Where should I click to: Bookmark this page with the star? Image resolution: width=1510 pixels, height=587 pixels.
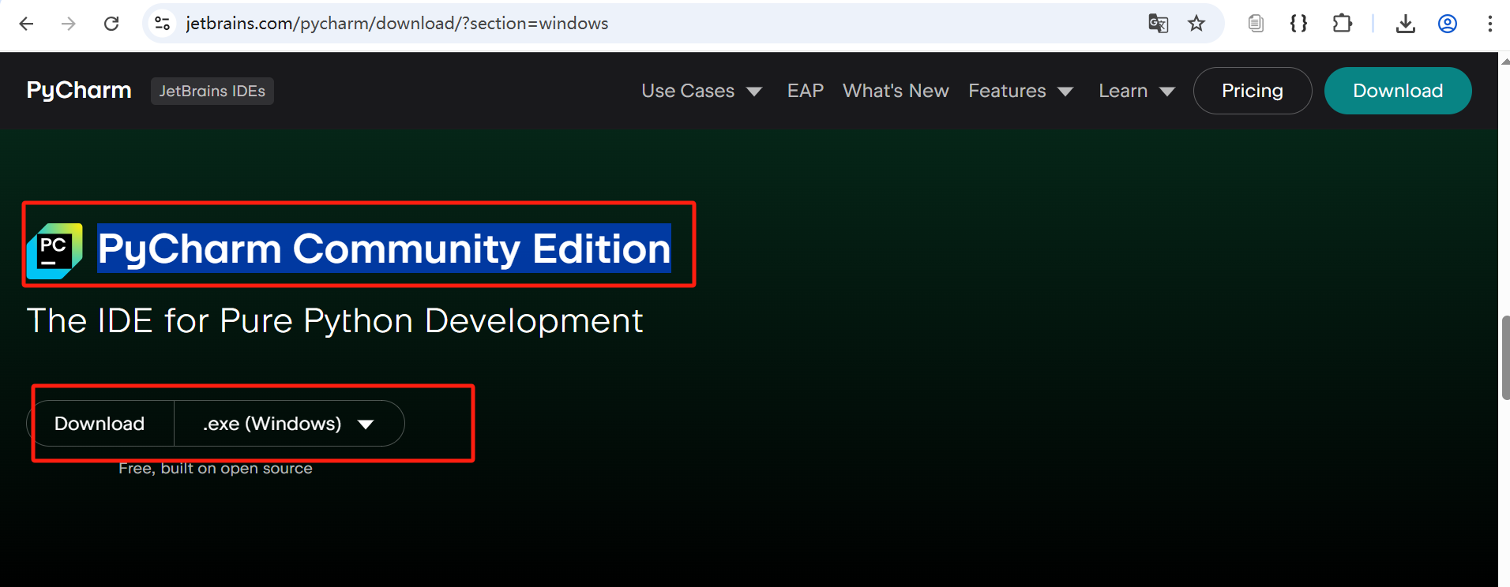click(x=1196, y=24)
